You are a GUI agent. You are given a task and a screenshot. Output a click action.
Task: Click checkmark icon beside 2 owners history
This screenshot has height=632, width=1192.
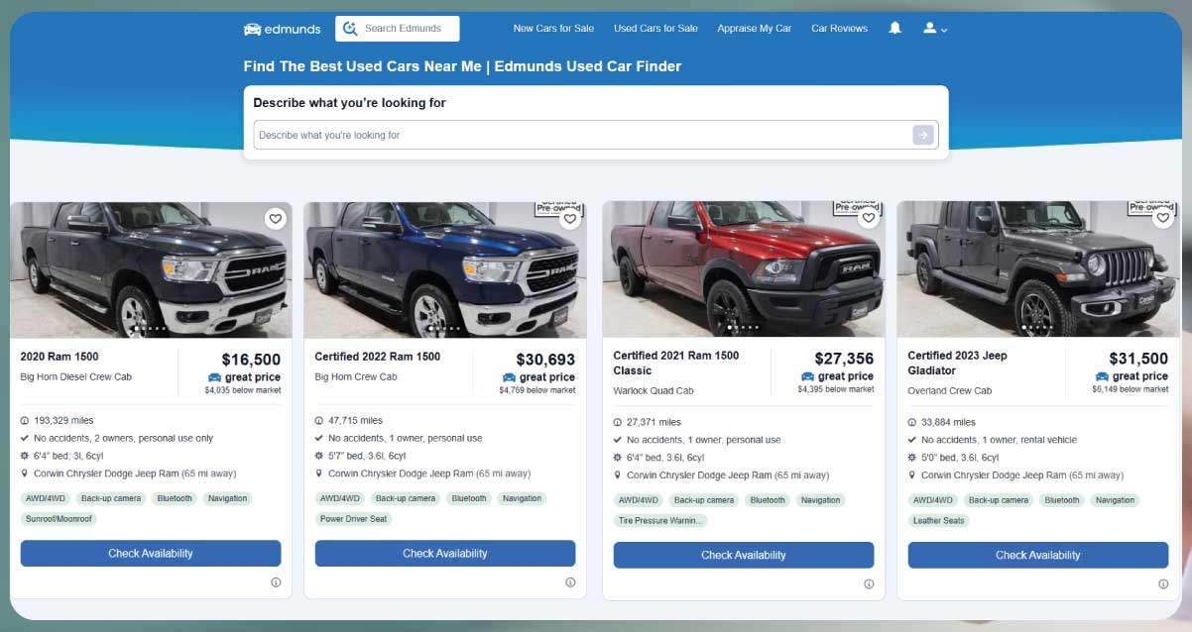[25, 438]
